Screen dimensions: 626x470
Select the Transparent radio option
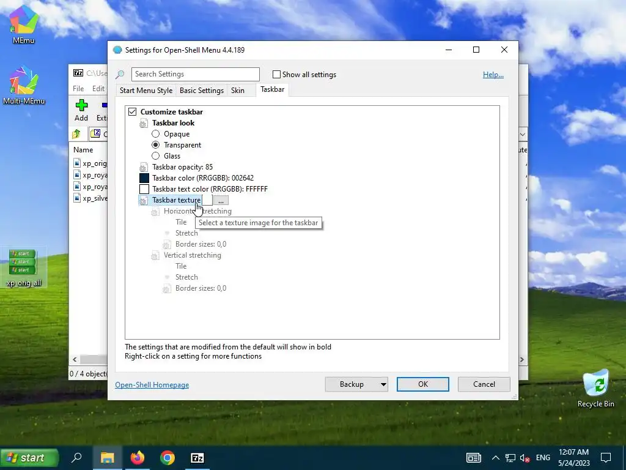point(155,145)
